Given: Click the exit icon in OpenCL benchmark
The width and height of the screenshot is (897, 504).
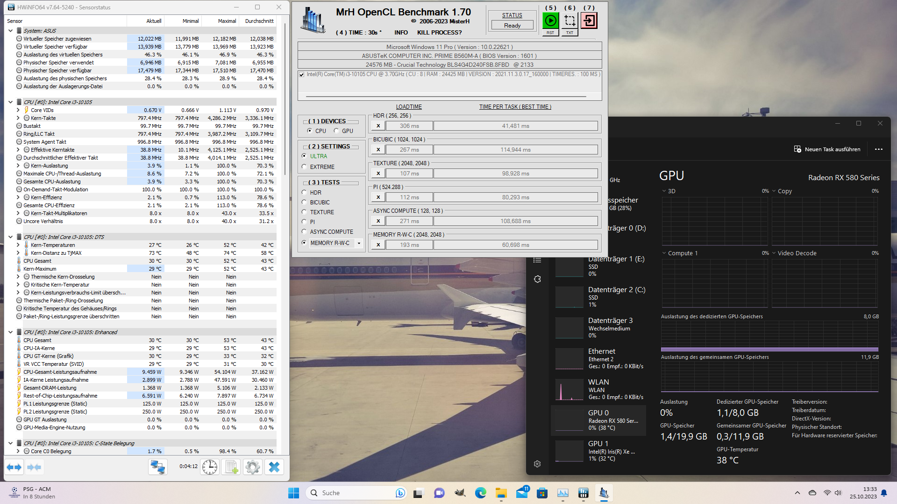Looking at the screenshot, I should pyautogui.click(x=589, y=21).
